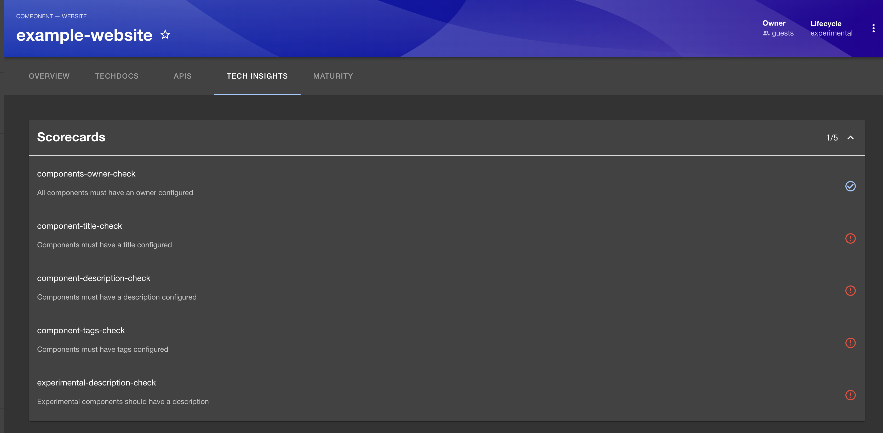This screenshot has height=433, width=883.
Task: Click the example-website component title
Action: [x=84, y=34]
